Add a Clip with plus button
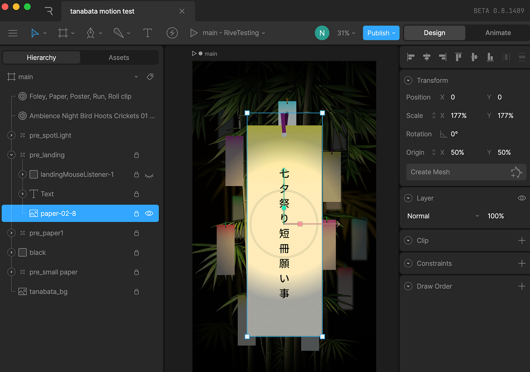 point(522,241)
